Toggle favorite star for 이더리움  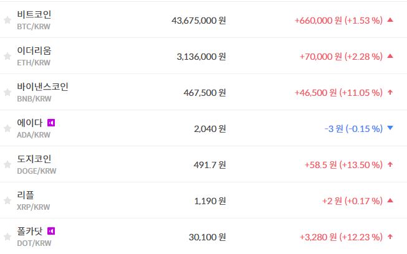[x=7, y=56]
